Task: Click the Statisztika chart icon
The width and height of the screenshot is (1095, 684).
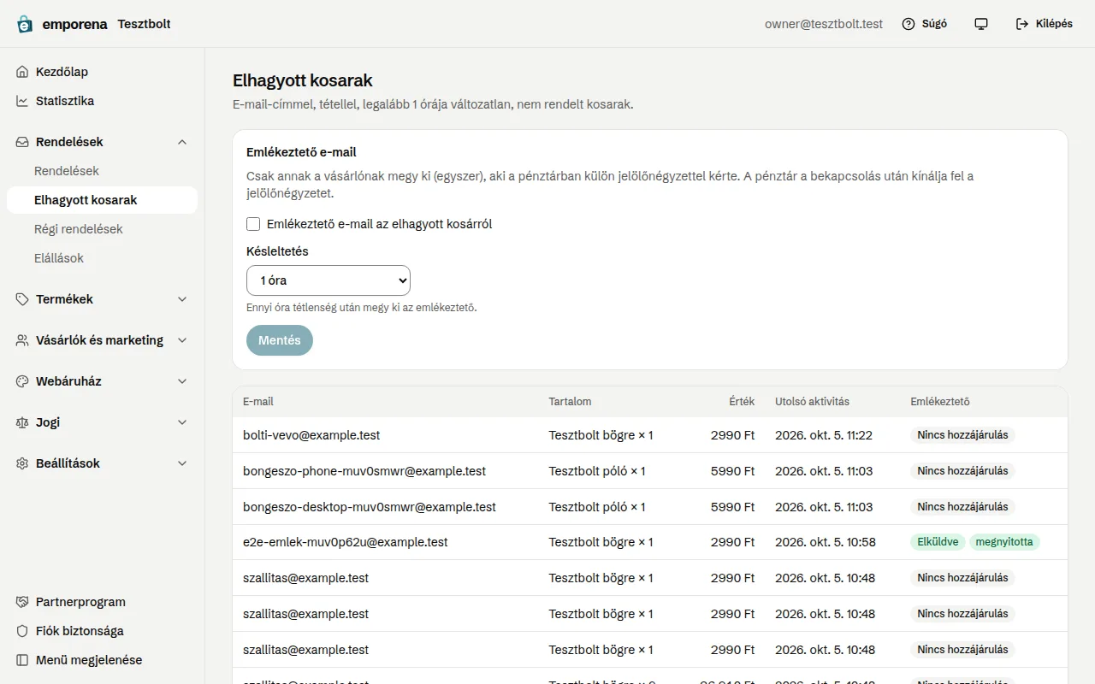Action: point(22,101)
